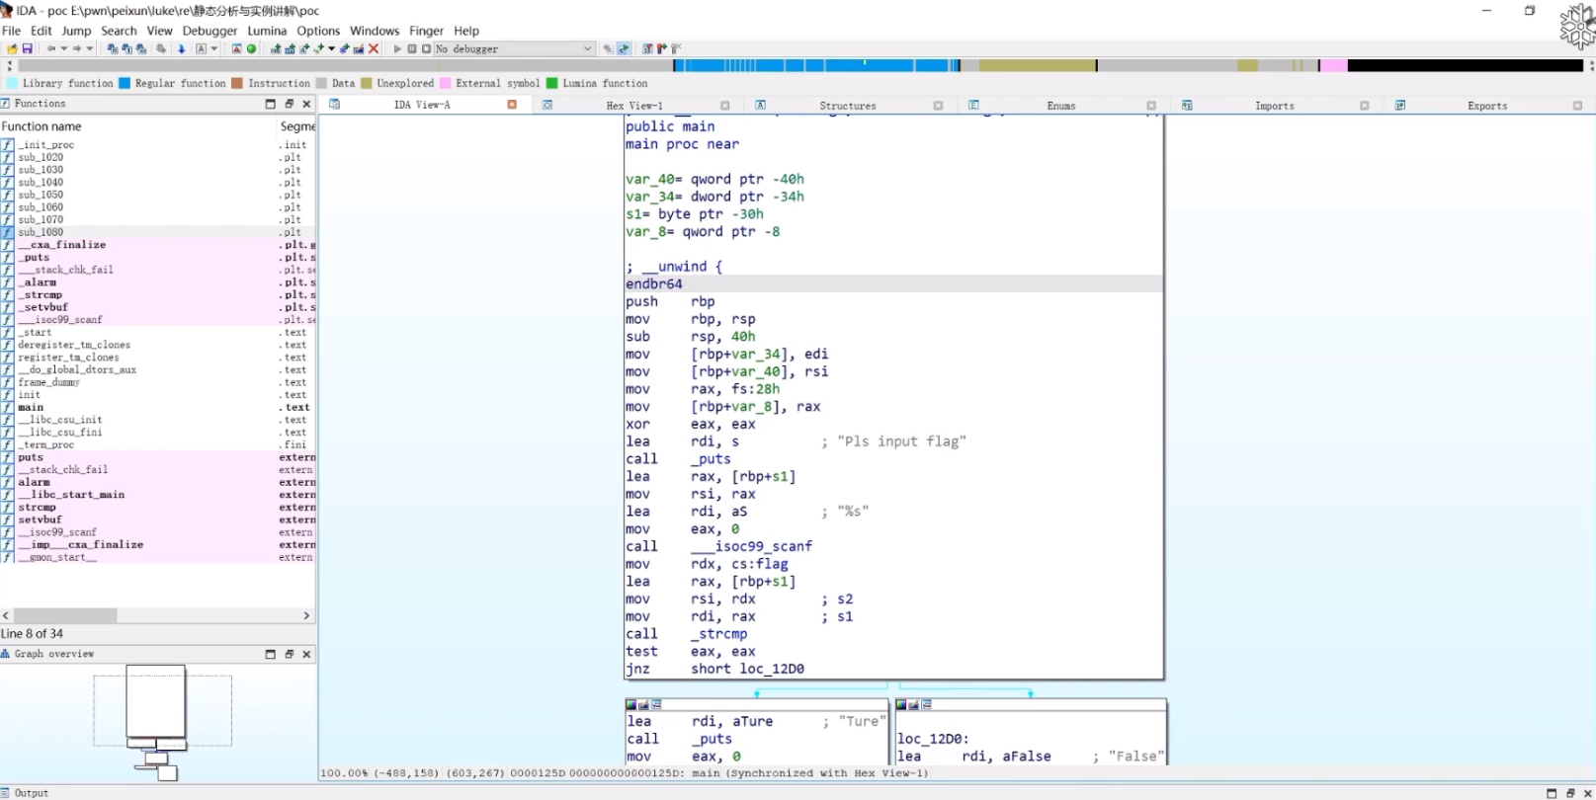Click the blue down arrow toolbar icon
This screenshot has height=800, width=1596.
(x=181, y=48)
